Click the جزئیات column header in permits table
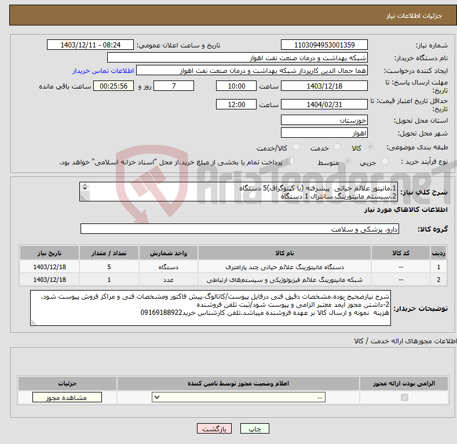The height and width of the screenshot is (444, 457). pyautogui.click(x=67, y=383)
